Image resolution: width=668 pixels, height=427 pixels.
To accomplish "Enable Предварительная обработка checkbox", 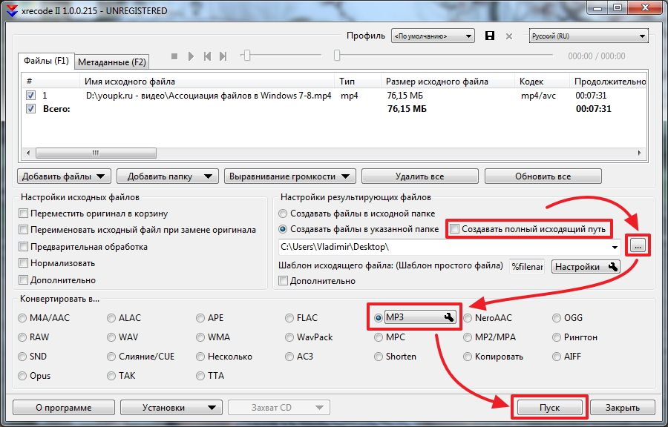I will click(x=24, y=247).
